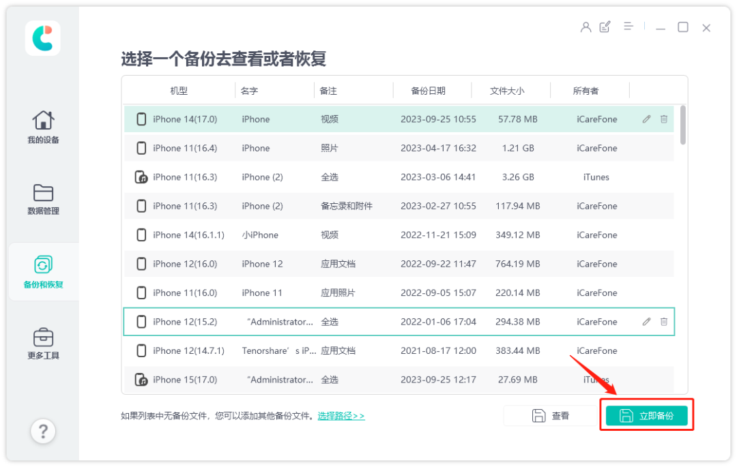
Task: Sort by 机型 column header
Action: click(179, 91)
